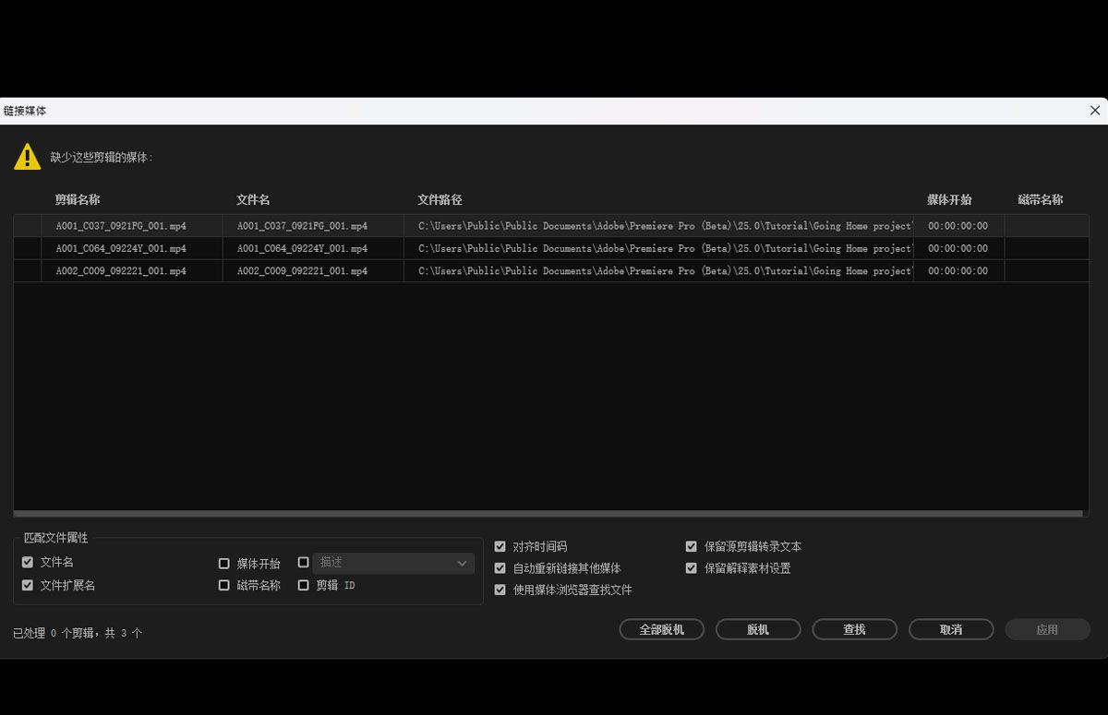Viewport: 1108px width, 715px height.
Task: Disable 保留解释素材设置 option
Action: (692, 568)
